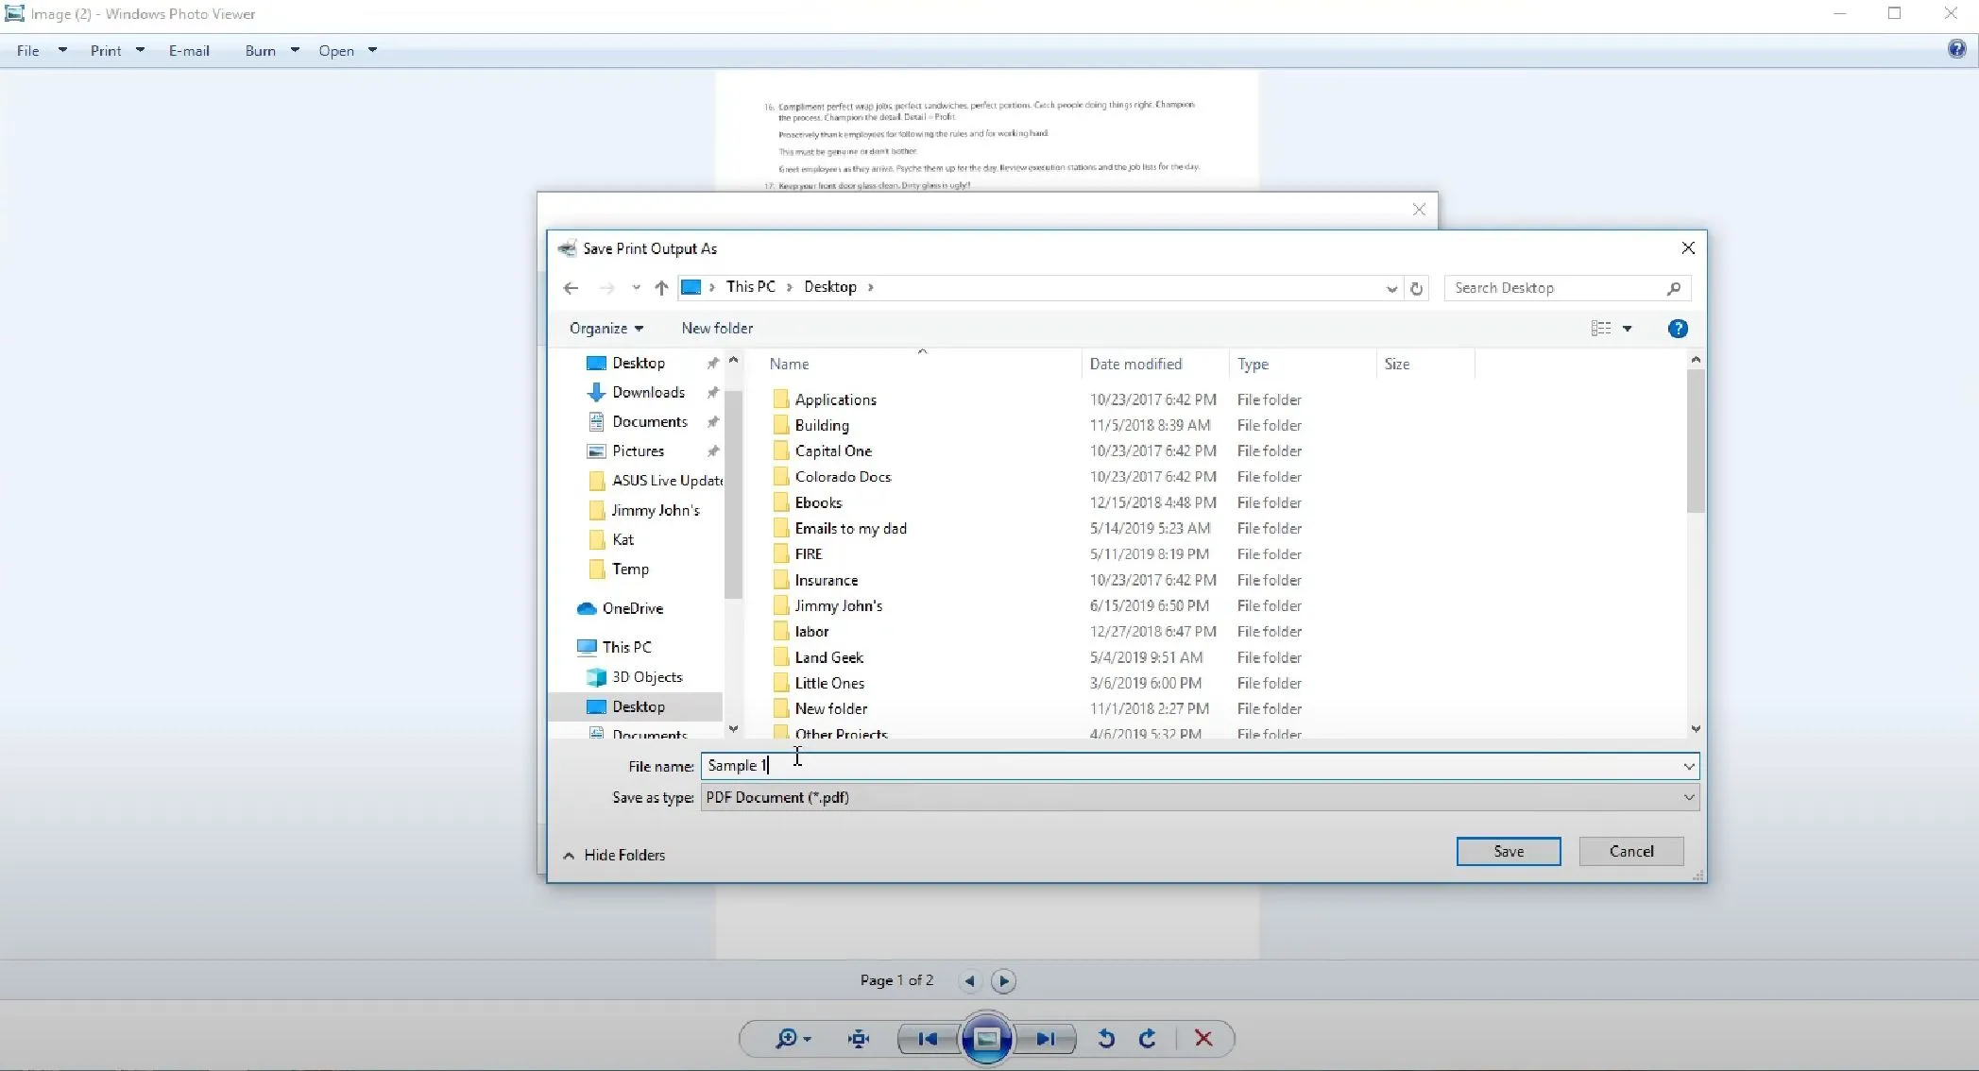This screenshot has height=1071, width=1979.
Task: Click the File name input field
Action: tap(1193, 765)
